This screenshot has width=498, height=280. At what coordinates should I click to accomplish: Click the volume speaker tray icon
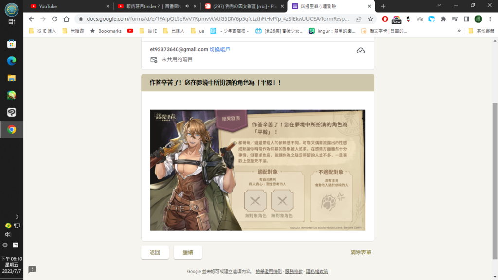8,235
